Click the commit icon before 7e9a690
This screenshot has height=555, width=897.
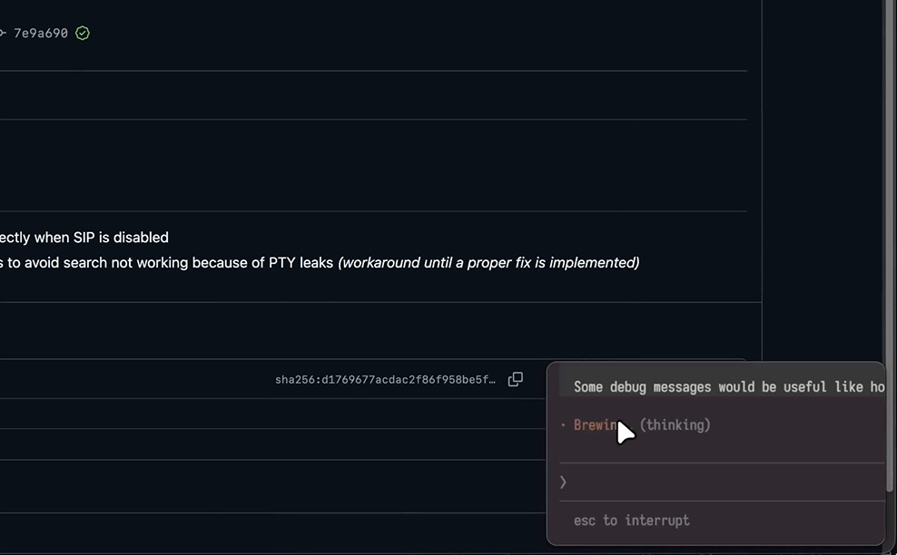pos(3,34)
